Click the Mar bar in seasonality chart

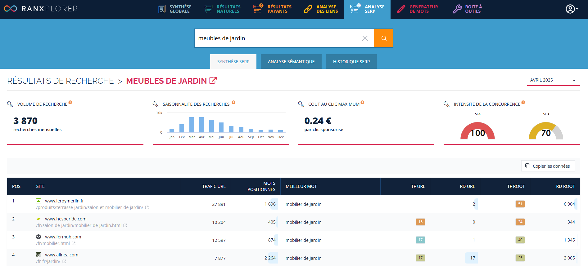click(x=192, y=125)
